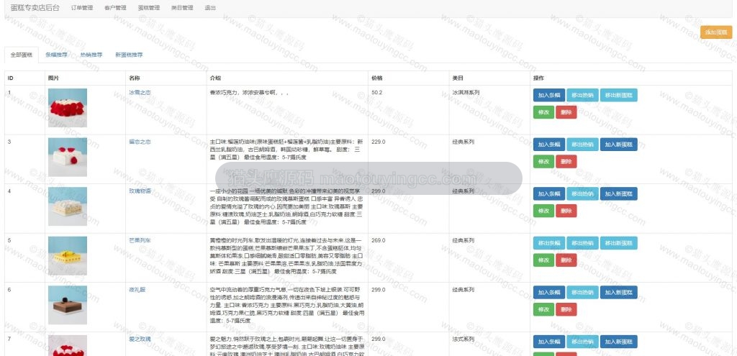
Task: Click 加入条幅 in row ID 3
Action: [549, 144]
